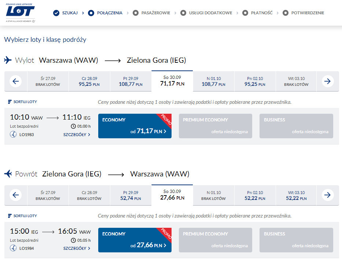
Task: Click the Usługi dodatkowe step label
Action: (210, 13)
